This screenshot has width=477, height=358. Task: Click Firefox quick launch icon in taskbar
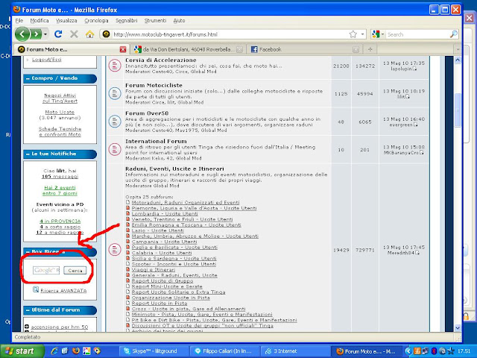pyautogui.click(x=76, y=351)
